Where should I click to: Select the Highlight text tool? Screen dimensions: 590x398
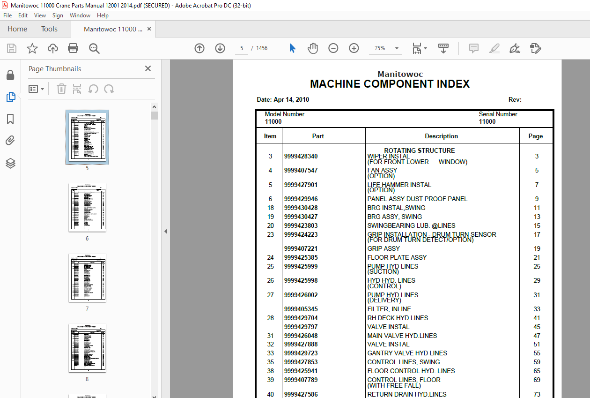[494, 48]
